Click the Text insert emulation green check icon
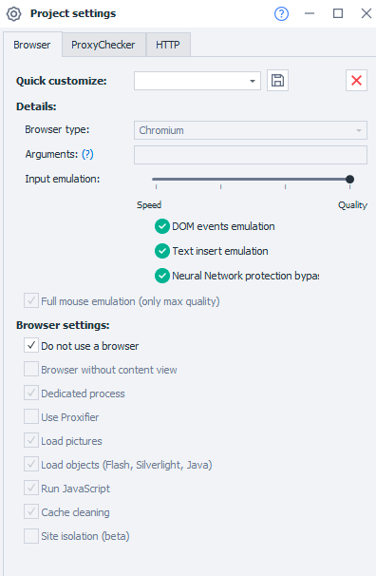The width and height of the screenshot is (376, 576). [161, 251]
